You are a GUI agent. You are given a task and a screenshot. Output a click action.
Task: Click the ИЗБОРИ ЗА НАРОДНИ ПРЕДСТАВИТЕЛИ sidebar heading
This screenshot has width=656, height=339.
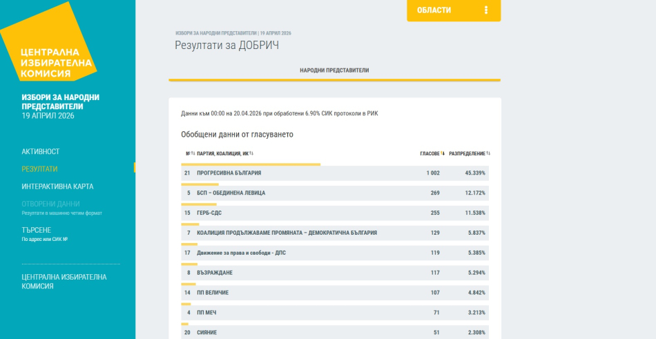click(60, 101)
